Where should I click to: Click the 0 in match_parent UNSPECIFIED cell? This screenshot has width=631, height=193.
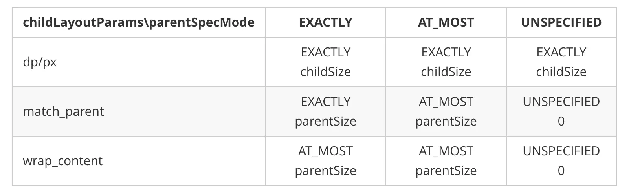coord(561,121)
